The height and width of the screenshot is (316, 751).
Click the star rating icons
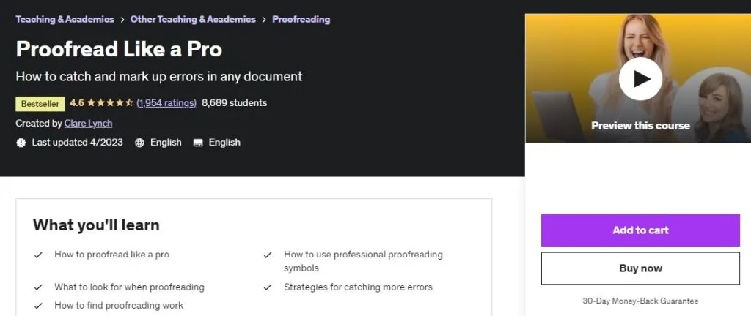pos(110,103)
